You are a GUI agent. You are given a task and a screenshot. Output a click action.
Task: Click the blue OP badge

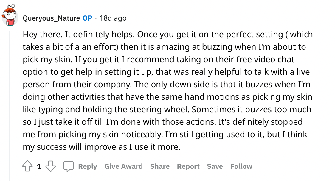click(x=87, y=18)
